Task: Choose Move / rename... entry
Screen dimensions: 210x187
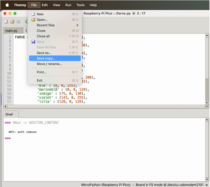Action: point(55,64)
